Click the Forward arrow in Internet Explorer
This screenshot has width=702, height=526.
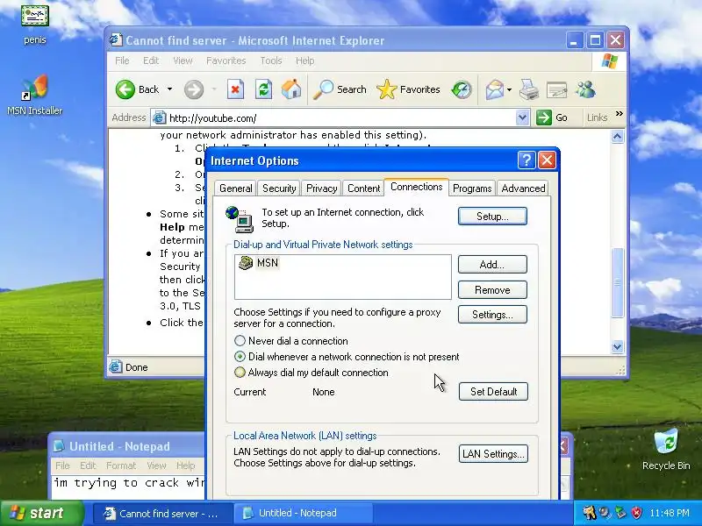(194, 89)
